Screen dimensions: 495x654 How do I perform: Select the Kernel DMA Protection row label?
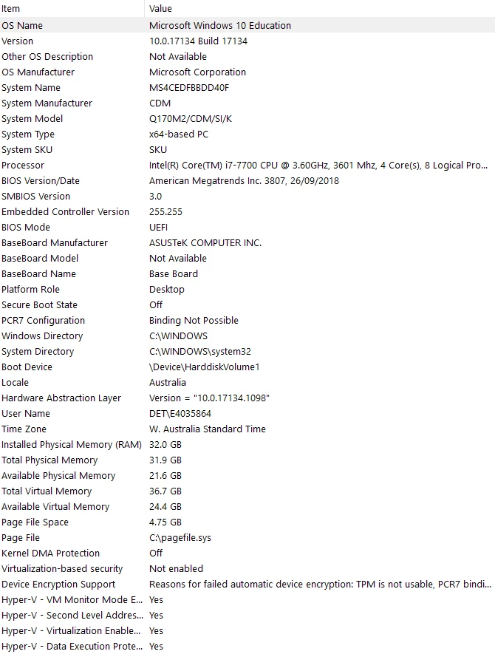tap(50, 553)
